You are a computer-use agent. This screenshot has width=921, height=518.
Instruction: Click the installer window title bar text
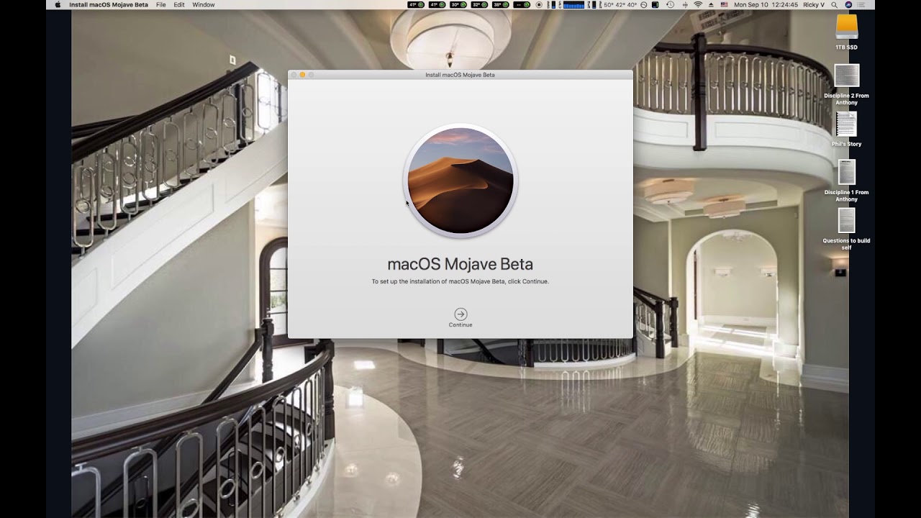460,75
